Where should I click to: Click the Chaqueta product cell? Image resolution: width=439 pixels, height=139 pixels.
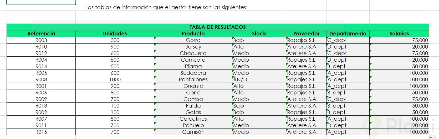[x=193, y=53]
